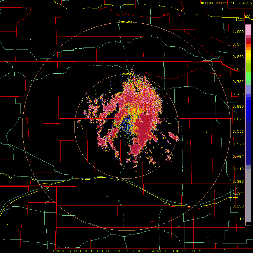Viewport: 253px width, 253px height.
Task: Select the 0.947 scale value
Action: [x=238, y=44]
